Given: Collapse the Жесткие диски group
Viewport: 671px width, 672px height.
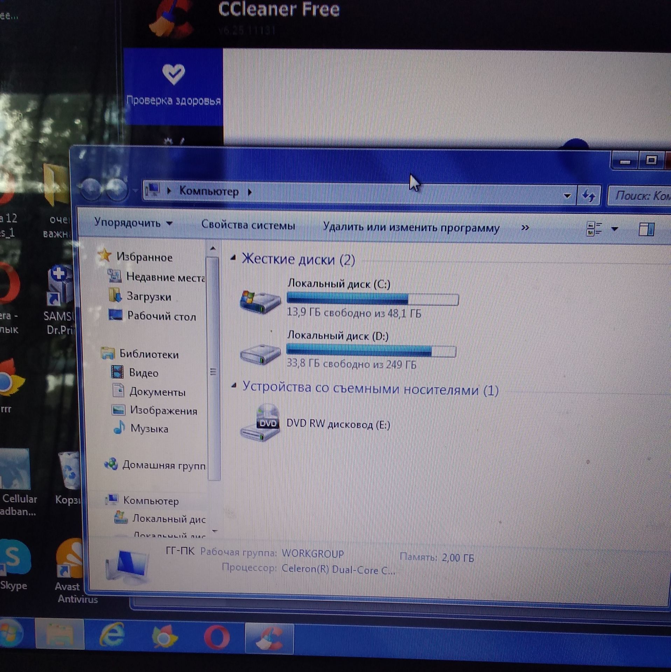Looking at the screenshot, I should coord(233,258).
